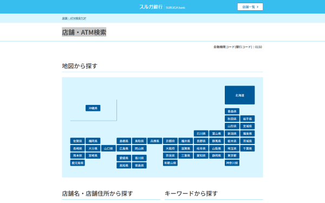Open the 店舗一覧 branch list button
The image size is (325, 203).
click(250, 7)
